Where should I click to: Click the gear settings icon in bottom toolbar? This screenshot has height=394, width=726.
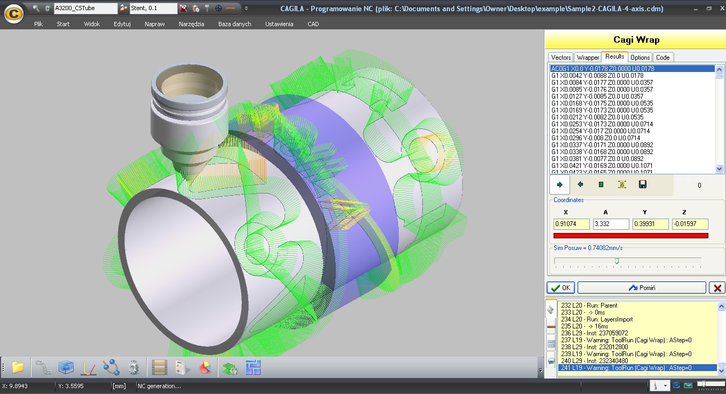coord(133,367)
